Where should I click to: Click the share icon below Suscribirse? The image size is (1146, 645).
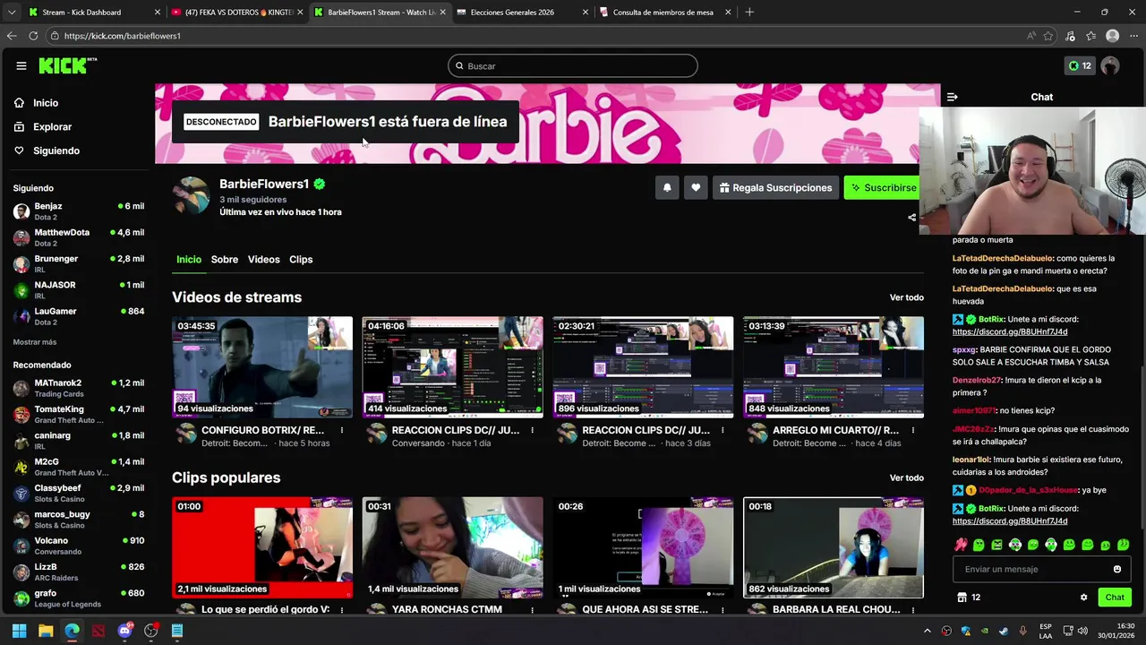pyautogui.click(x=911, y=217)
